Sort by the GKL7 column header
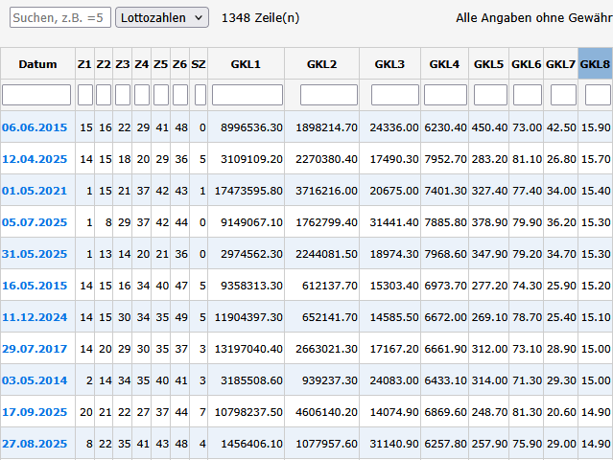Screen dimensions: 613x460 pyautogui.click(x=560, y=63)
